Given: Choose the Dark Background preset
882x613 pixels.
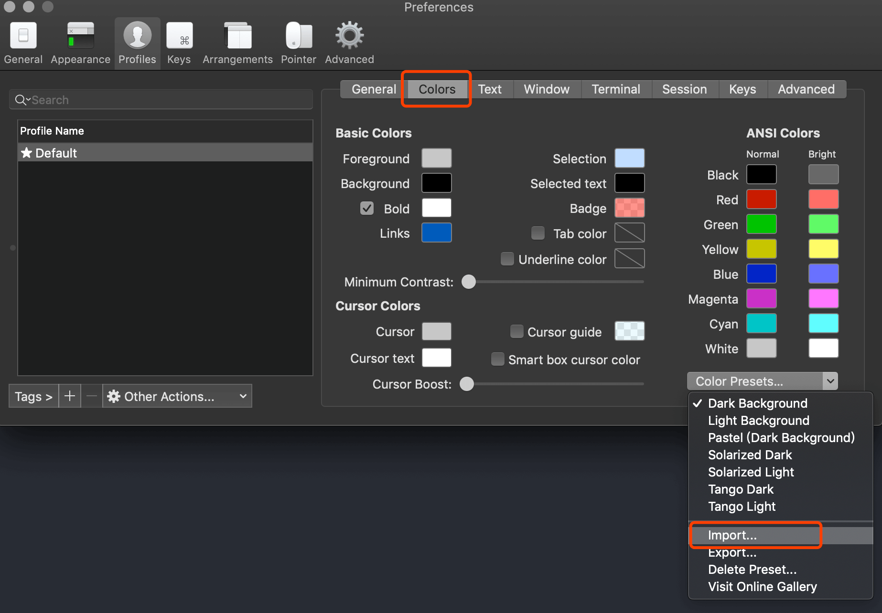Looking at the screenshot, I should [x=781, y=403].
